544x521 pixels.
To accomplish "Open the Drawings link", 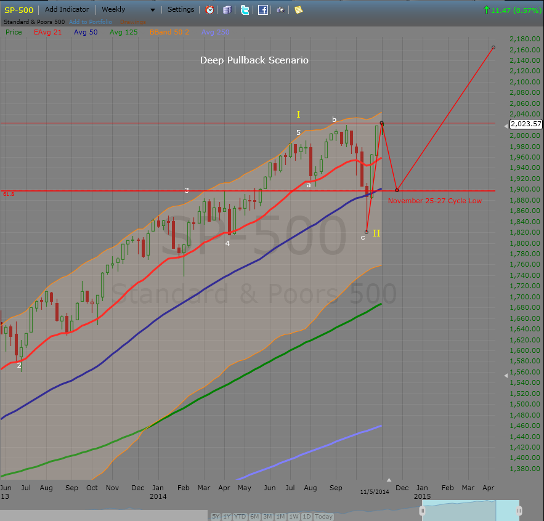I will point(133,22).
